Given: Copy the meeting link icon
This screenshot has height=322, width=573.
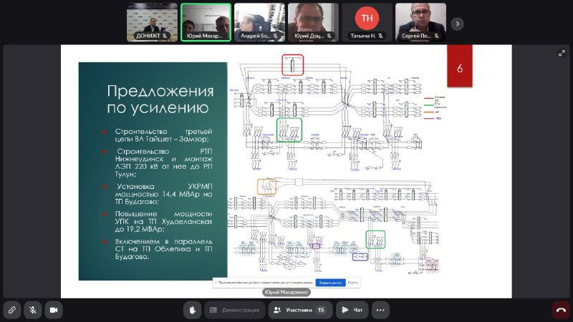Looking at the screenshot, I should tap(11, 310).
